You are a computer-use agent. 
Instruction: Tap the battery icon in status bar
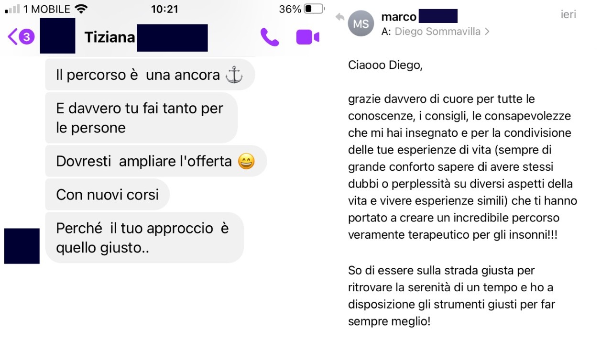click(x=314, y=9)
